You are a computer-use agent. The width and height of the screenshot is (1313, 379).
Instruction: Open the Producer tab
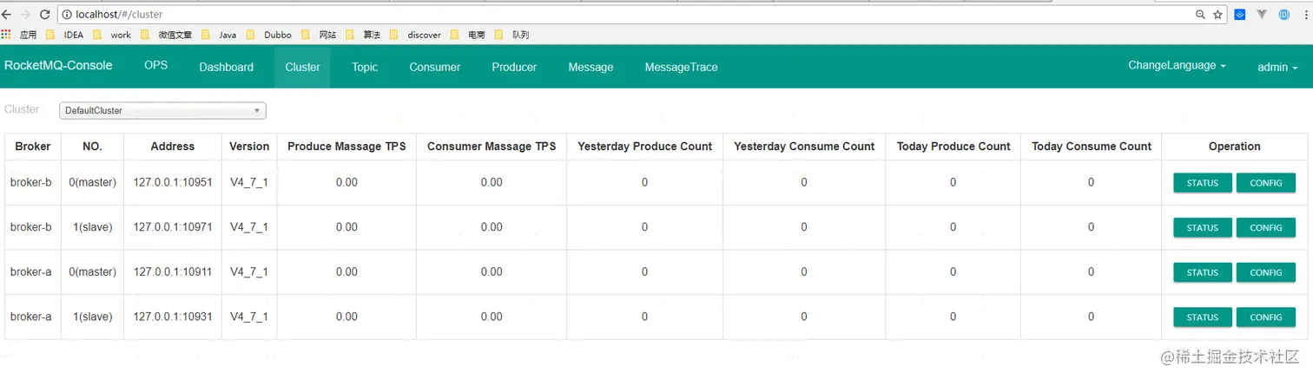[x=514, y=67]
